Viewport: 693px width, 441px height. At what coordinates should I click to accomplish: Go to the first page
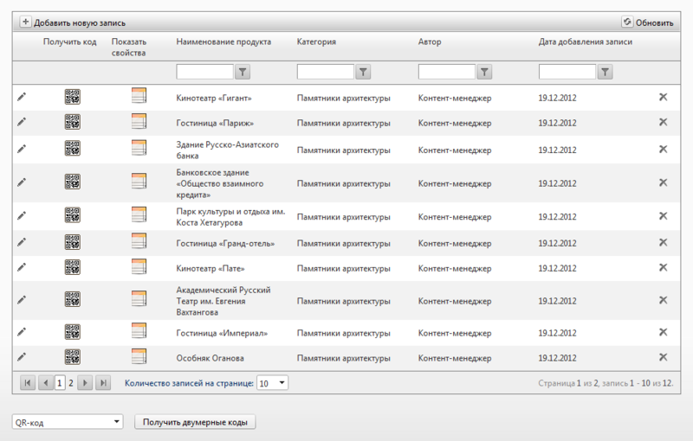pos(28,383)
